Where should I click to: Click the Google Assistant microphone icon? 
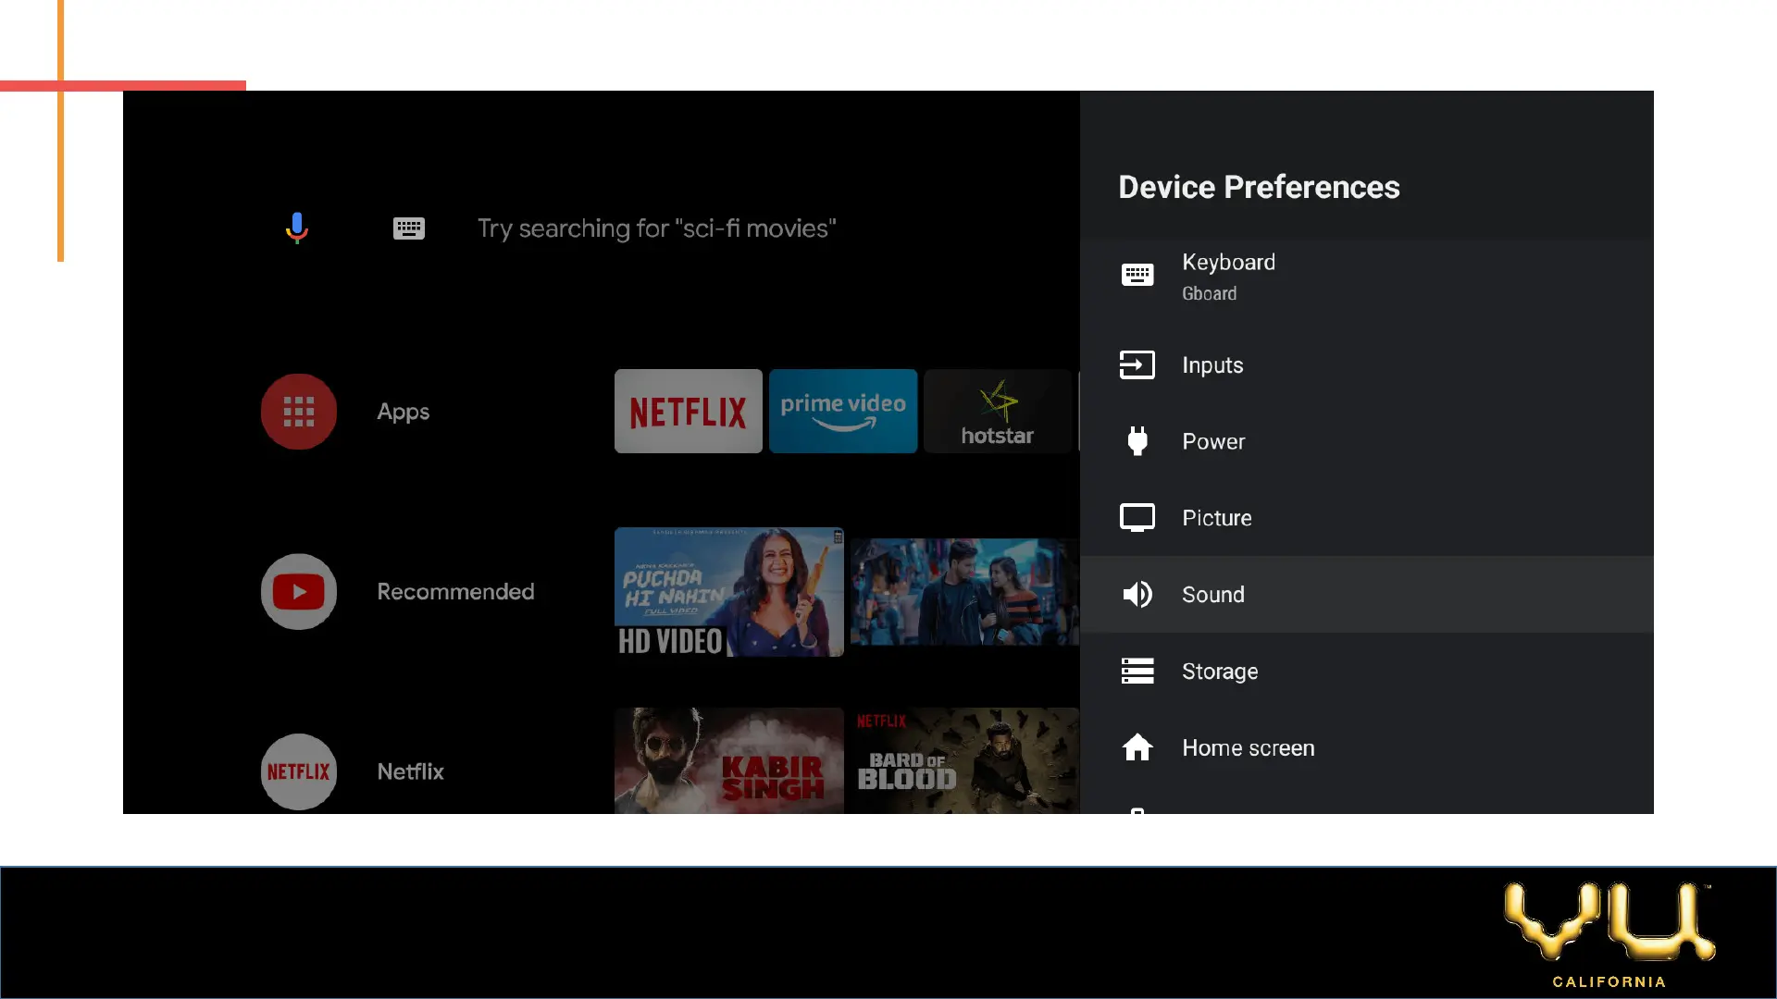coord(296,228)
